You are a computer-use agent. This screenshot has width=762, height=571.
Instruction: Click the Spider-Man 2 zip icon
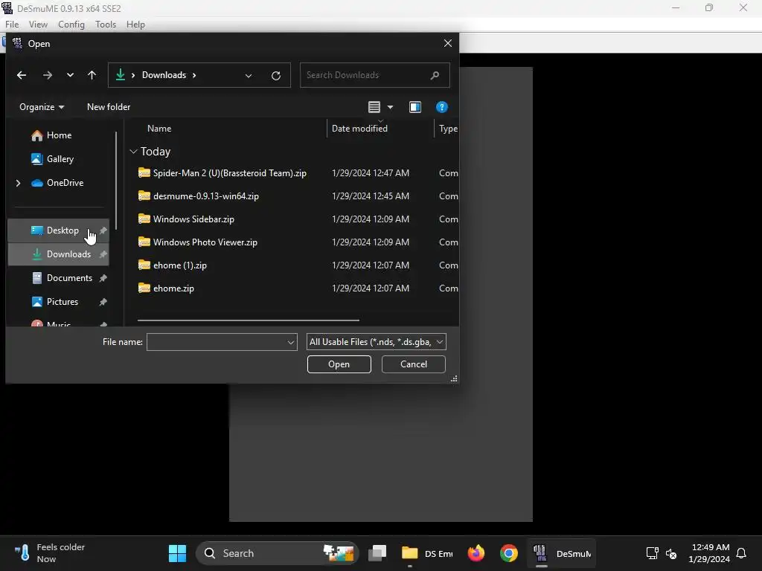coord(144,172)
